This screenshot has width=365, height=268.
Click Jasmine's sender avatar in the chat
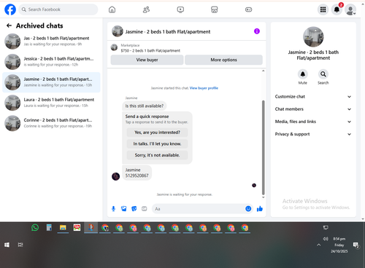click(x=115, y=176)
